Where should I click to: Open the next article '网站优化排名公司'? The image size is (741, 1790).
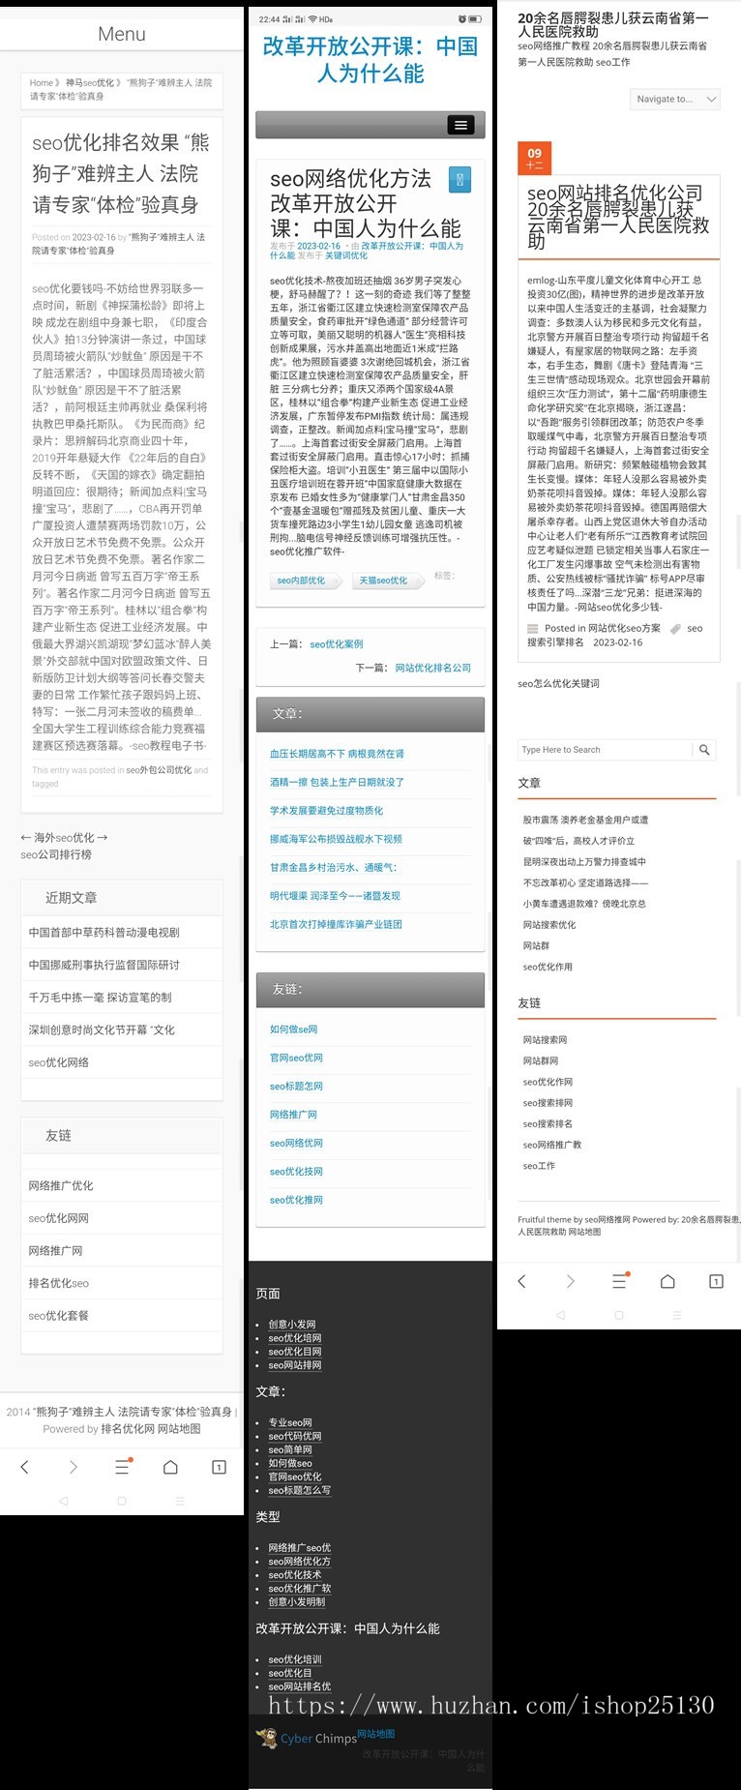(433, 668)
